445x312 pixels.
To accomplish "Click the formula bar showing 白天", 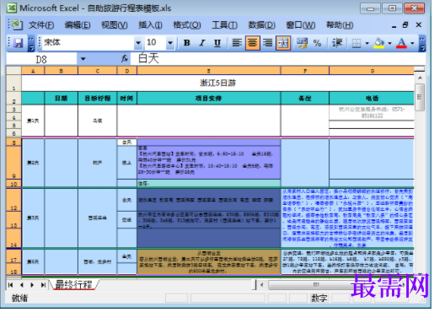I will click(x=277, y=59).
